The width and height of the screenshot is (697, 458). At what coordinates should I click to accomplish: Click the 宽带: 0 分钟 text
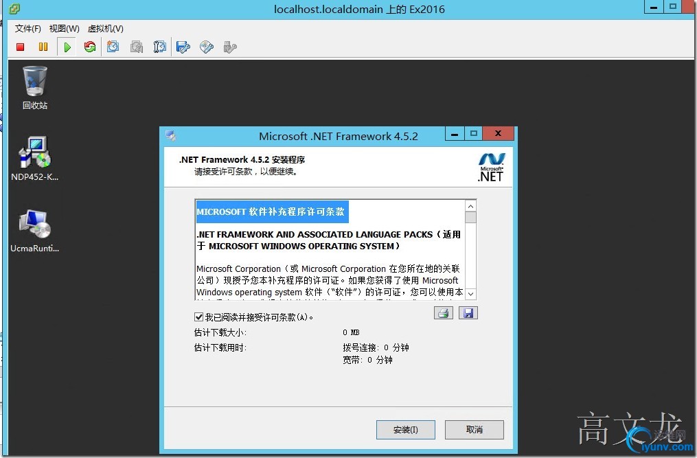coord(367,360)
